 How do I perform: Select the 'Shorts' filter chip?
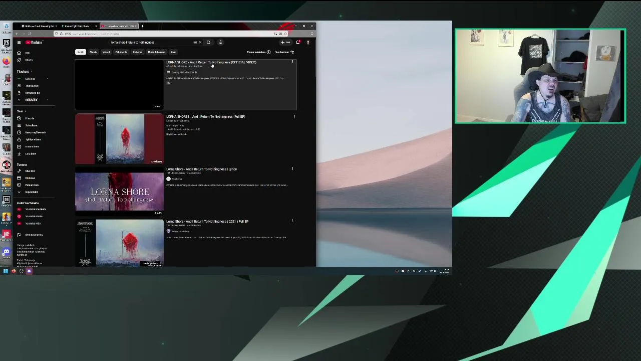point(93,52)
